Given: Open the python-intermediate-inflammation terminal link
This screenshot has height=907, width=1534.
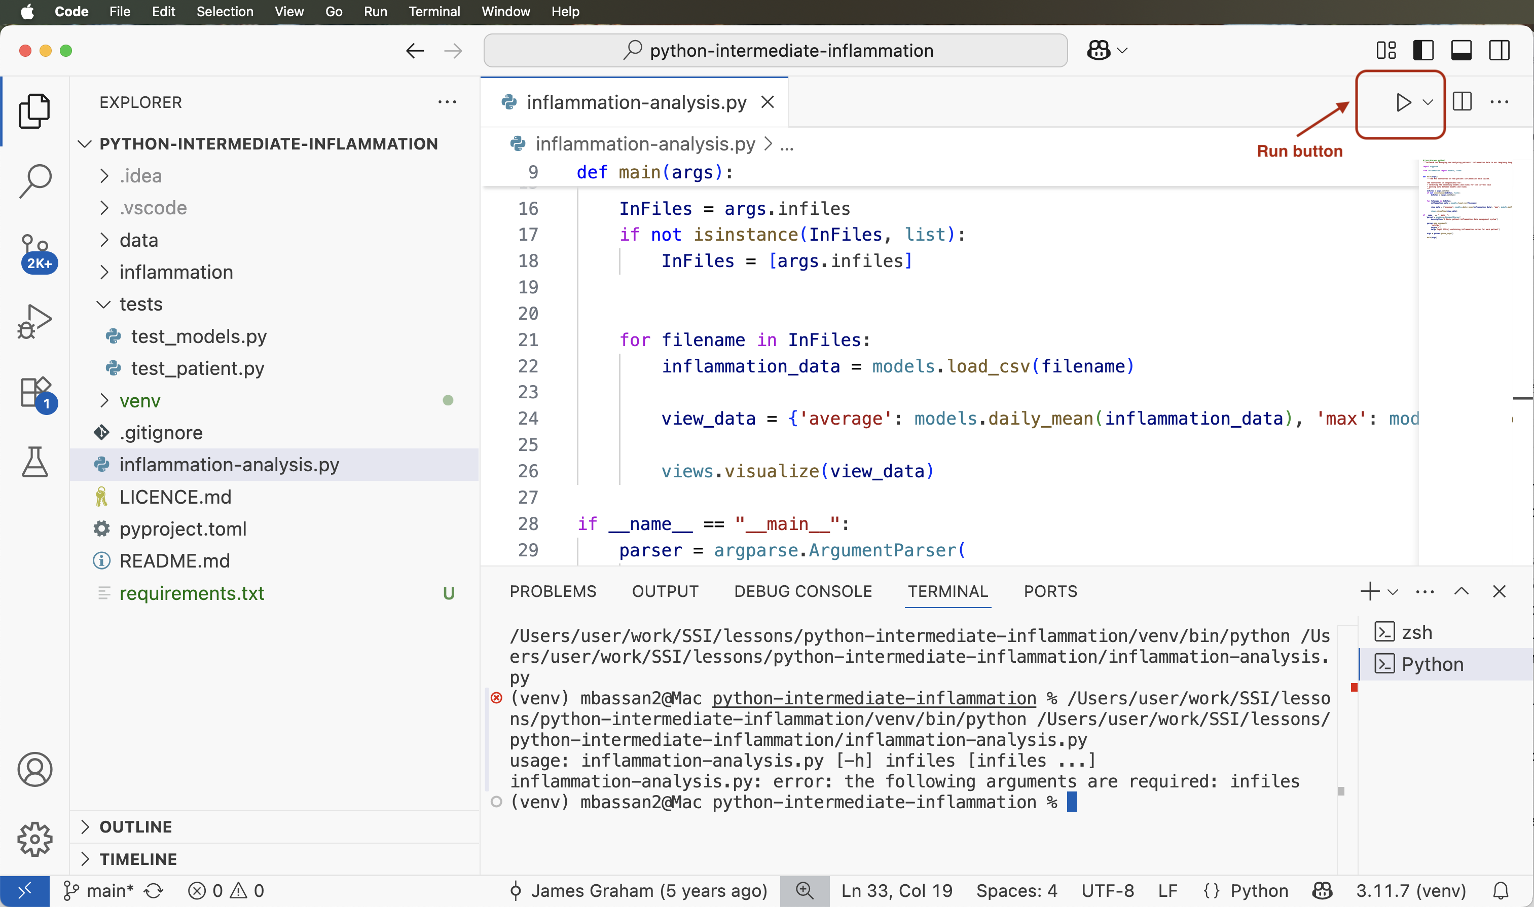Looking at the screenshot, I should pyautogui.click(x=872, y=699).
